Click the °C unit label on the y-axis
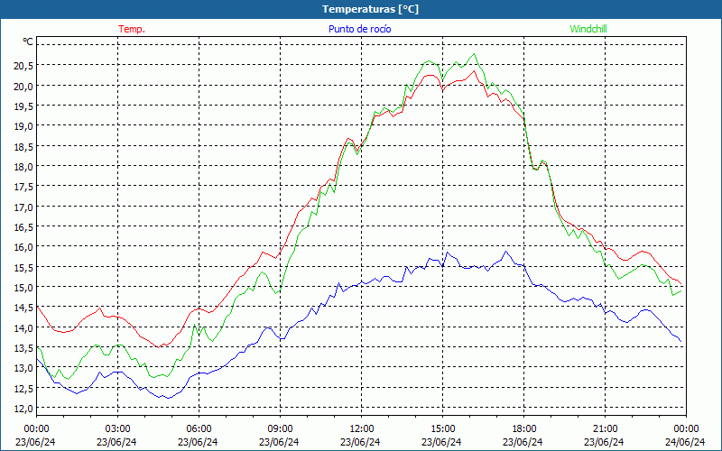This screenshot has height=451, width=722. (28, 41)
